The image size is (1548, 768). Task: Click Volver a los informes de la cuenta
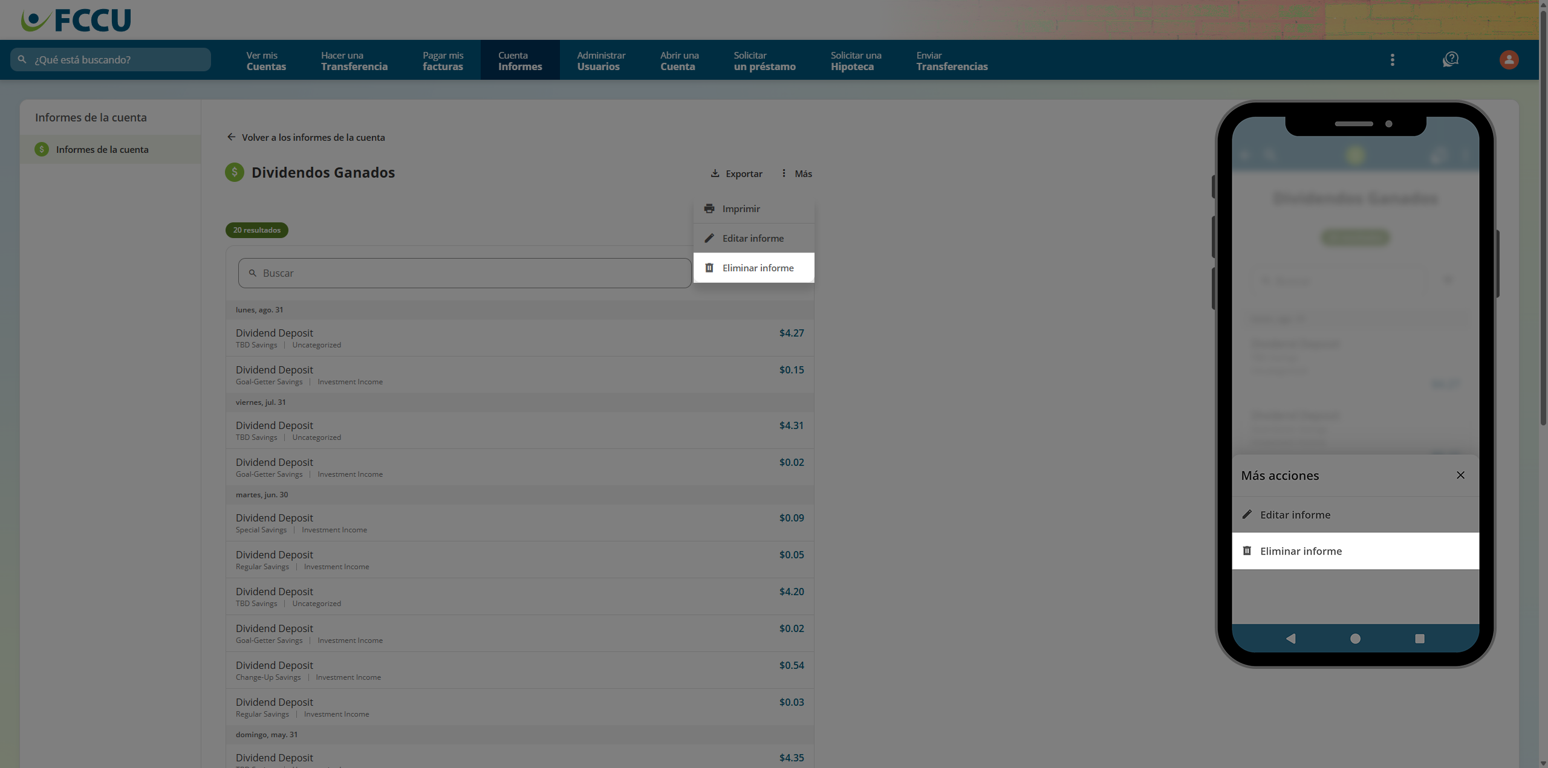[306, 137]
